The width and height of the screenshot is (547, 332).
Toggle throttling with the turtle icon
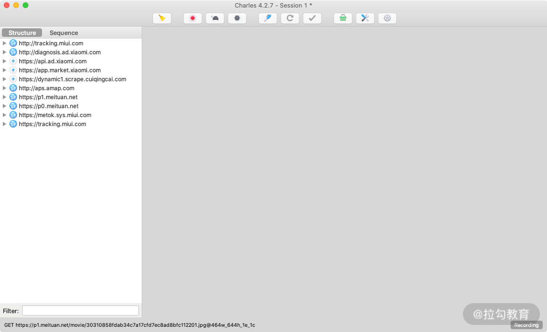point(215,18)
